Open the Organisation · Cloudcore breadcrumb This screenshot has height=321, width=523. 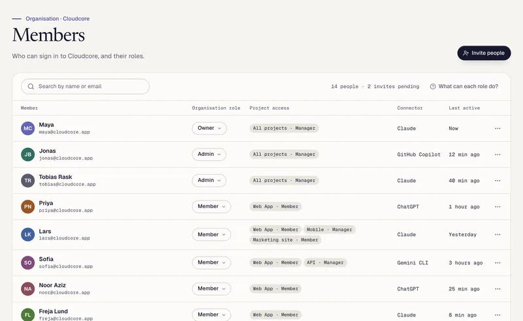58,19
